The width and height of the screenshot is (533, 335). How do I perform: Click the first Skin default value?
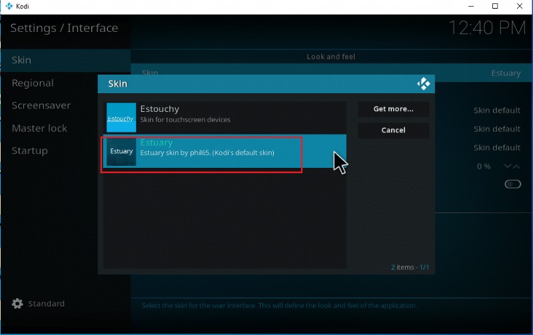(x=497, y=111)
